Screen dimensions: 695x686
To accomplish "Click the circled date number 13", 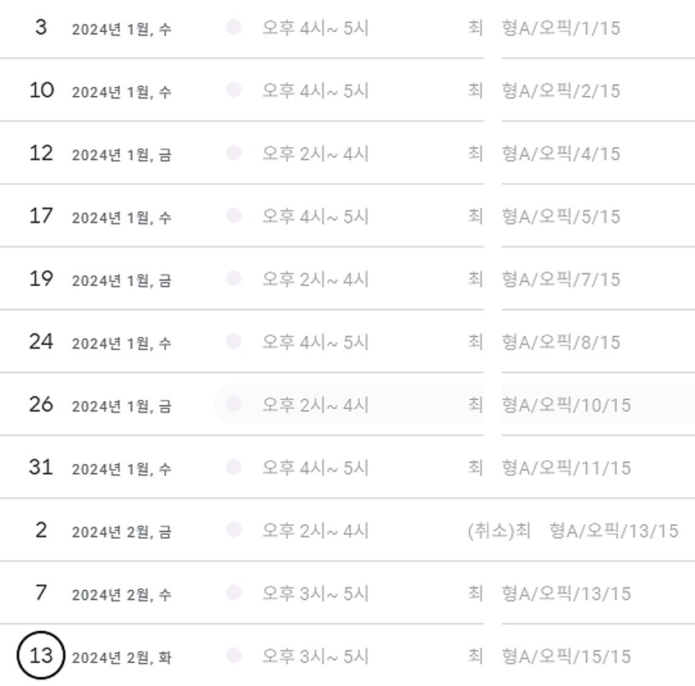I will [41, 656].
